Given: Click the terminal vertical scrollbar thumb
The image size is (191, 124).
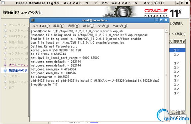Looking at the screenshot, I should tap(166, 74).
